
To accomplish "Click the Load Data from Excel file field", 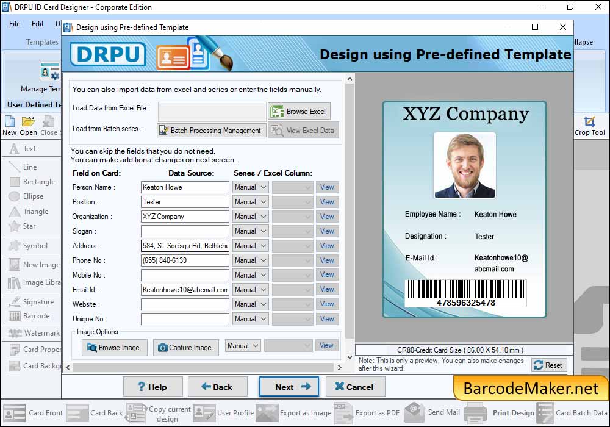I will [x=212, y=112].
